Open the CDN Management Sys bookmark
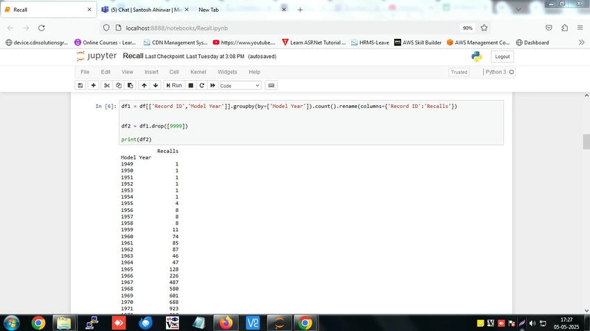This screenshot has height=331, width=590. [x=176, y=43]
